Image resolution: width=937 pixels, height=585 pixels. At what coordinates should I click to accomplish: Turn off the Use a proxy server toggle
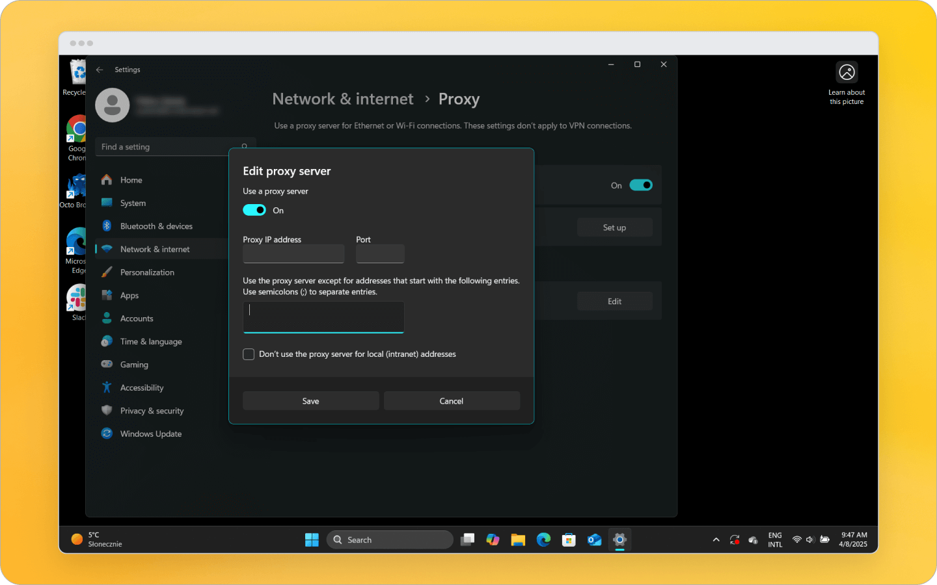(254, 210)
